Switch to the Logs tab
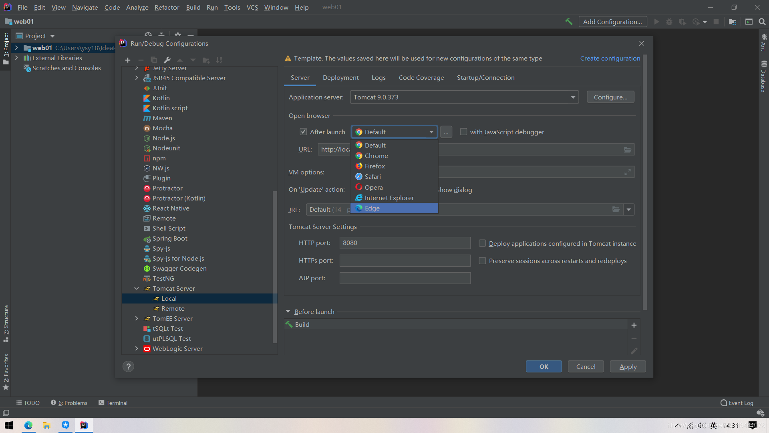This screenshot has width=769, height=433. tap(378, 77)
